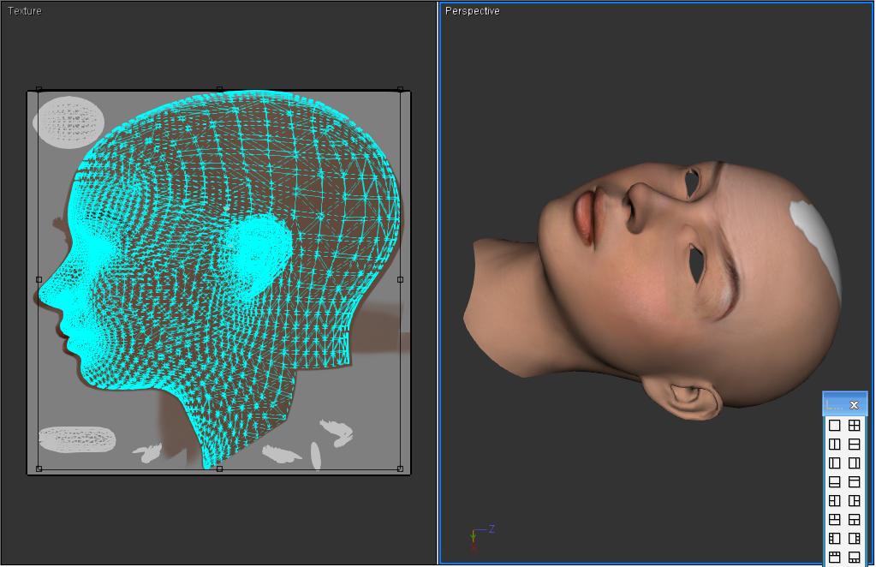Pick layout with two top panes, one bottom
Screen dimensions: 876x567
click(x=835, y=519)
